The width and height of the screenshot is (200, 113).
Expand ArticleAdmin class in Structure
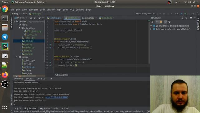coord(151,29)
